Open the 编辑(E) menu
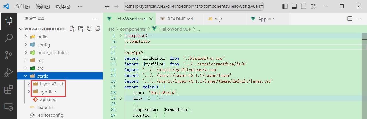 point(43,6)
